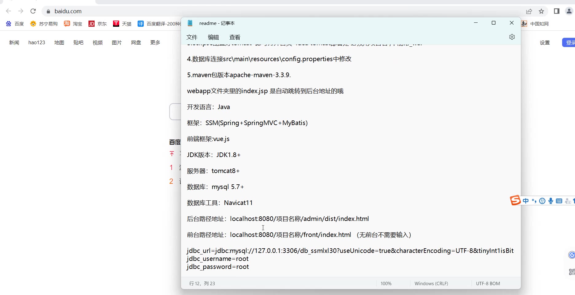Click the 数据库：mysql 5.7+ line
575x295 pixels.
[216, 187]
